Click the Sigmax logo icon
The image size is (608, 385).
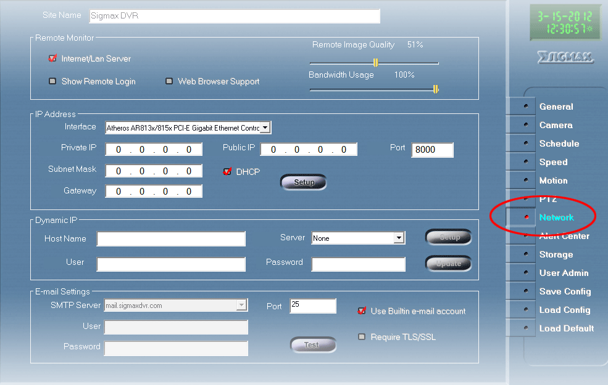565,58
